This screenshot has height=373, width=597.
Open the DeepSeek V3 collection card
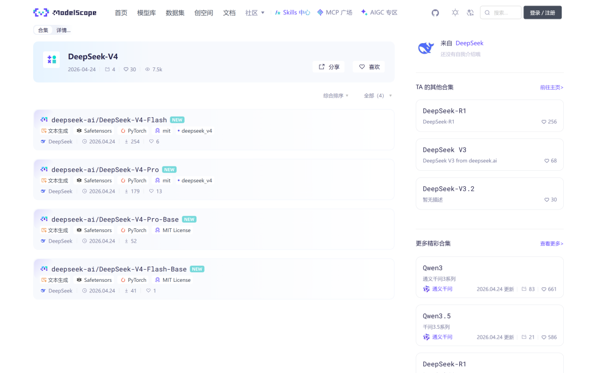[490, 155]
